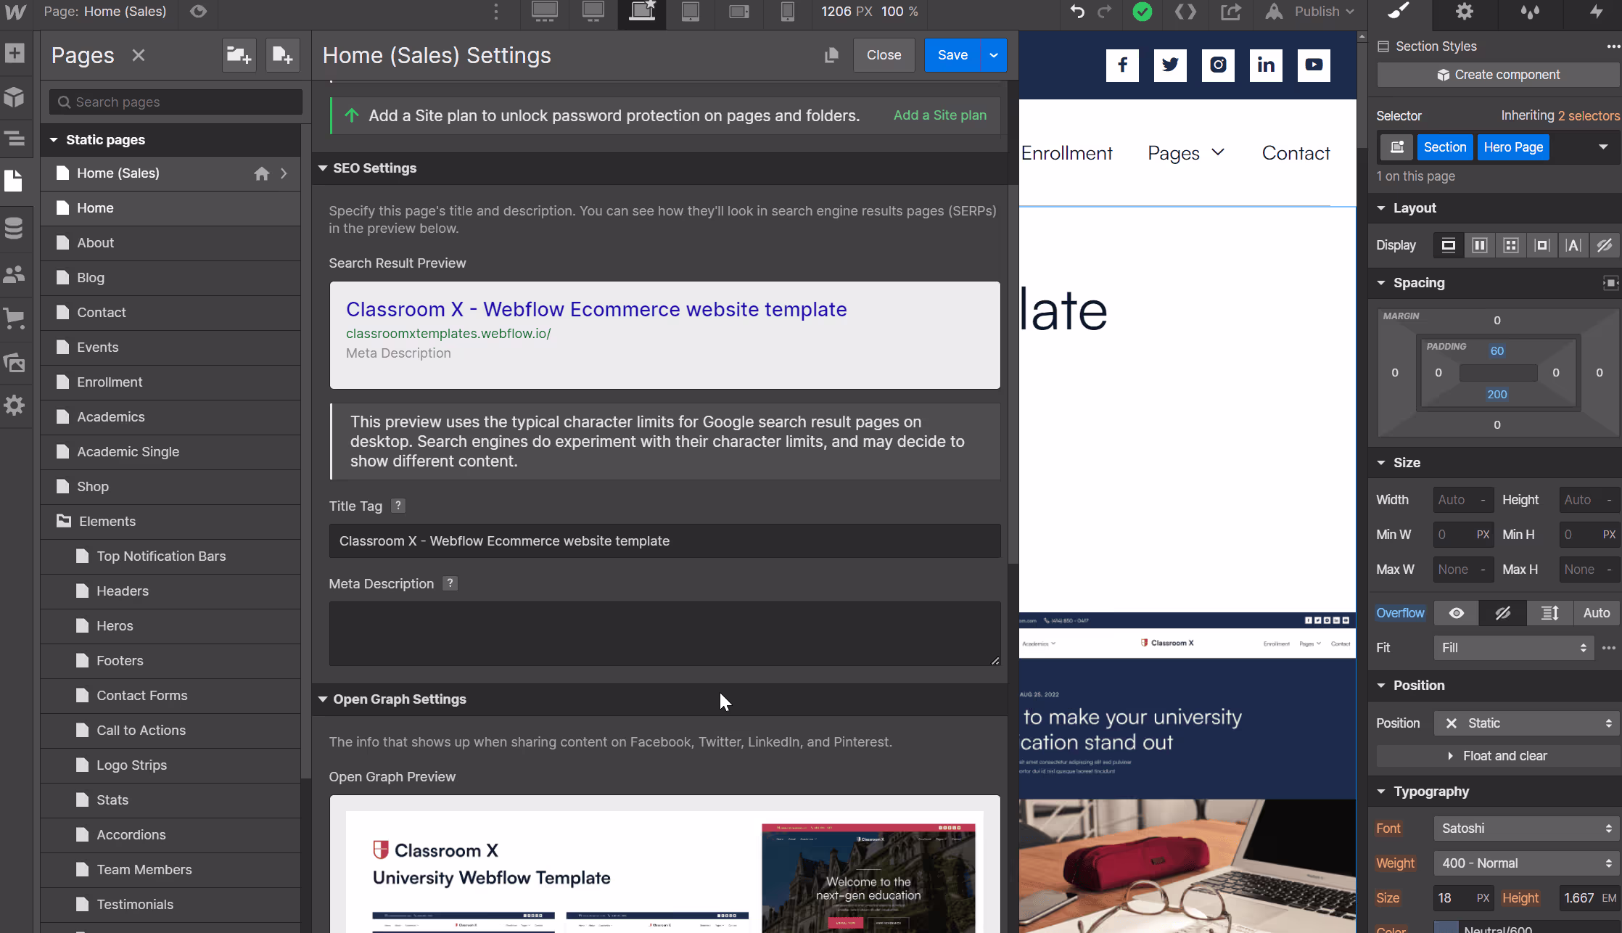1622x933 pixels.
Task: Click the Add a Site plan link
Action: 940,115
